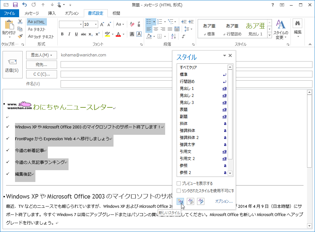Click the To recipients button
315x232 pixels.
41,65
